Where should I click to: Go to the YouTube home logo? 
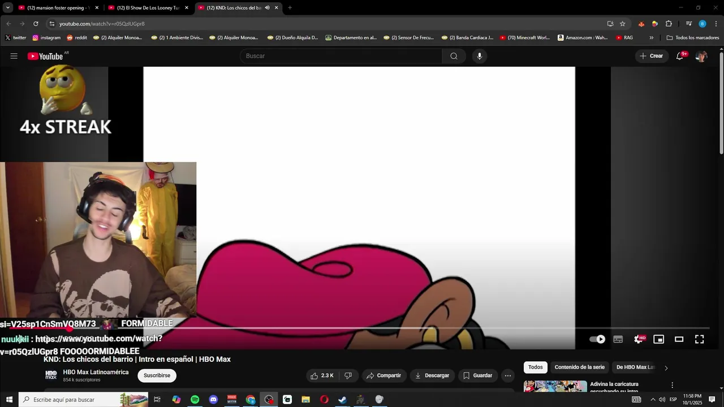(x=45, y=56)
